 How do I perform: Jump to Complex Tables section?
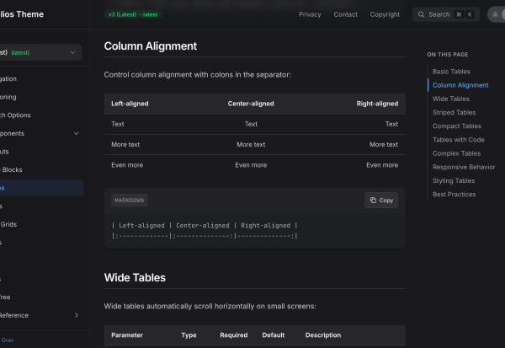pos(456,153)
